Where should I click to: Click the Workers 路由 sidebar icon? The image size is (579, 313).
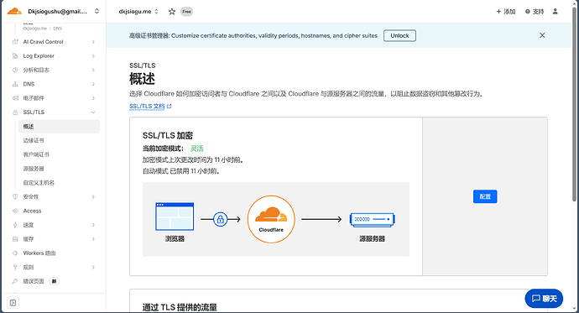[x=15, y=253]
